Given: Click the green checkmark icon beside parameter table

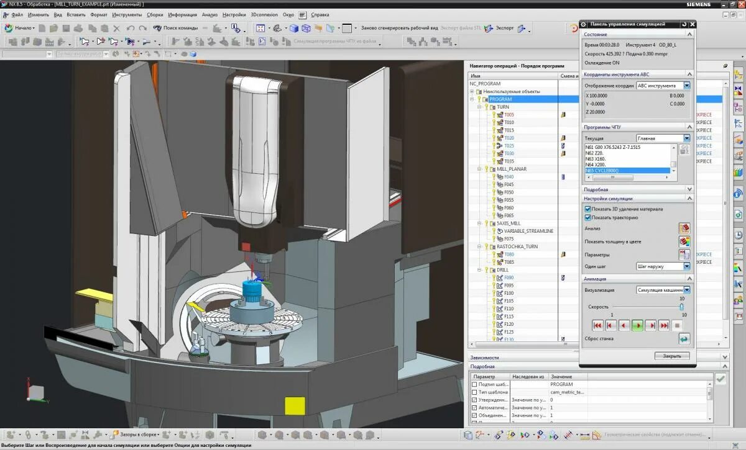Looking at the screenshot, I should 721,378.
